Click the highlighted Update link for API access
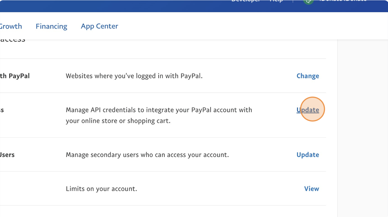This screenshot has height=217, width=388. coord(308,110)
